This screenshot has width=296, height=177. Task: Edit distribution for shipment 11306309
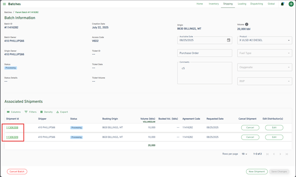[274, 137]
